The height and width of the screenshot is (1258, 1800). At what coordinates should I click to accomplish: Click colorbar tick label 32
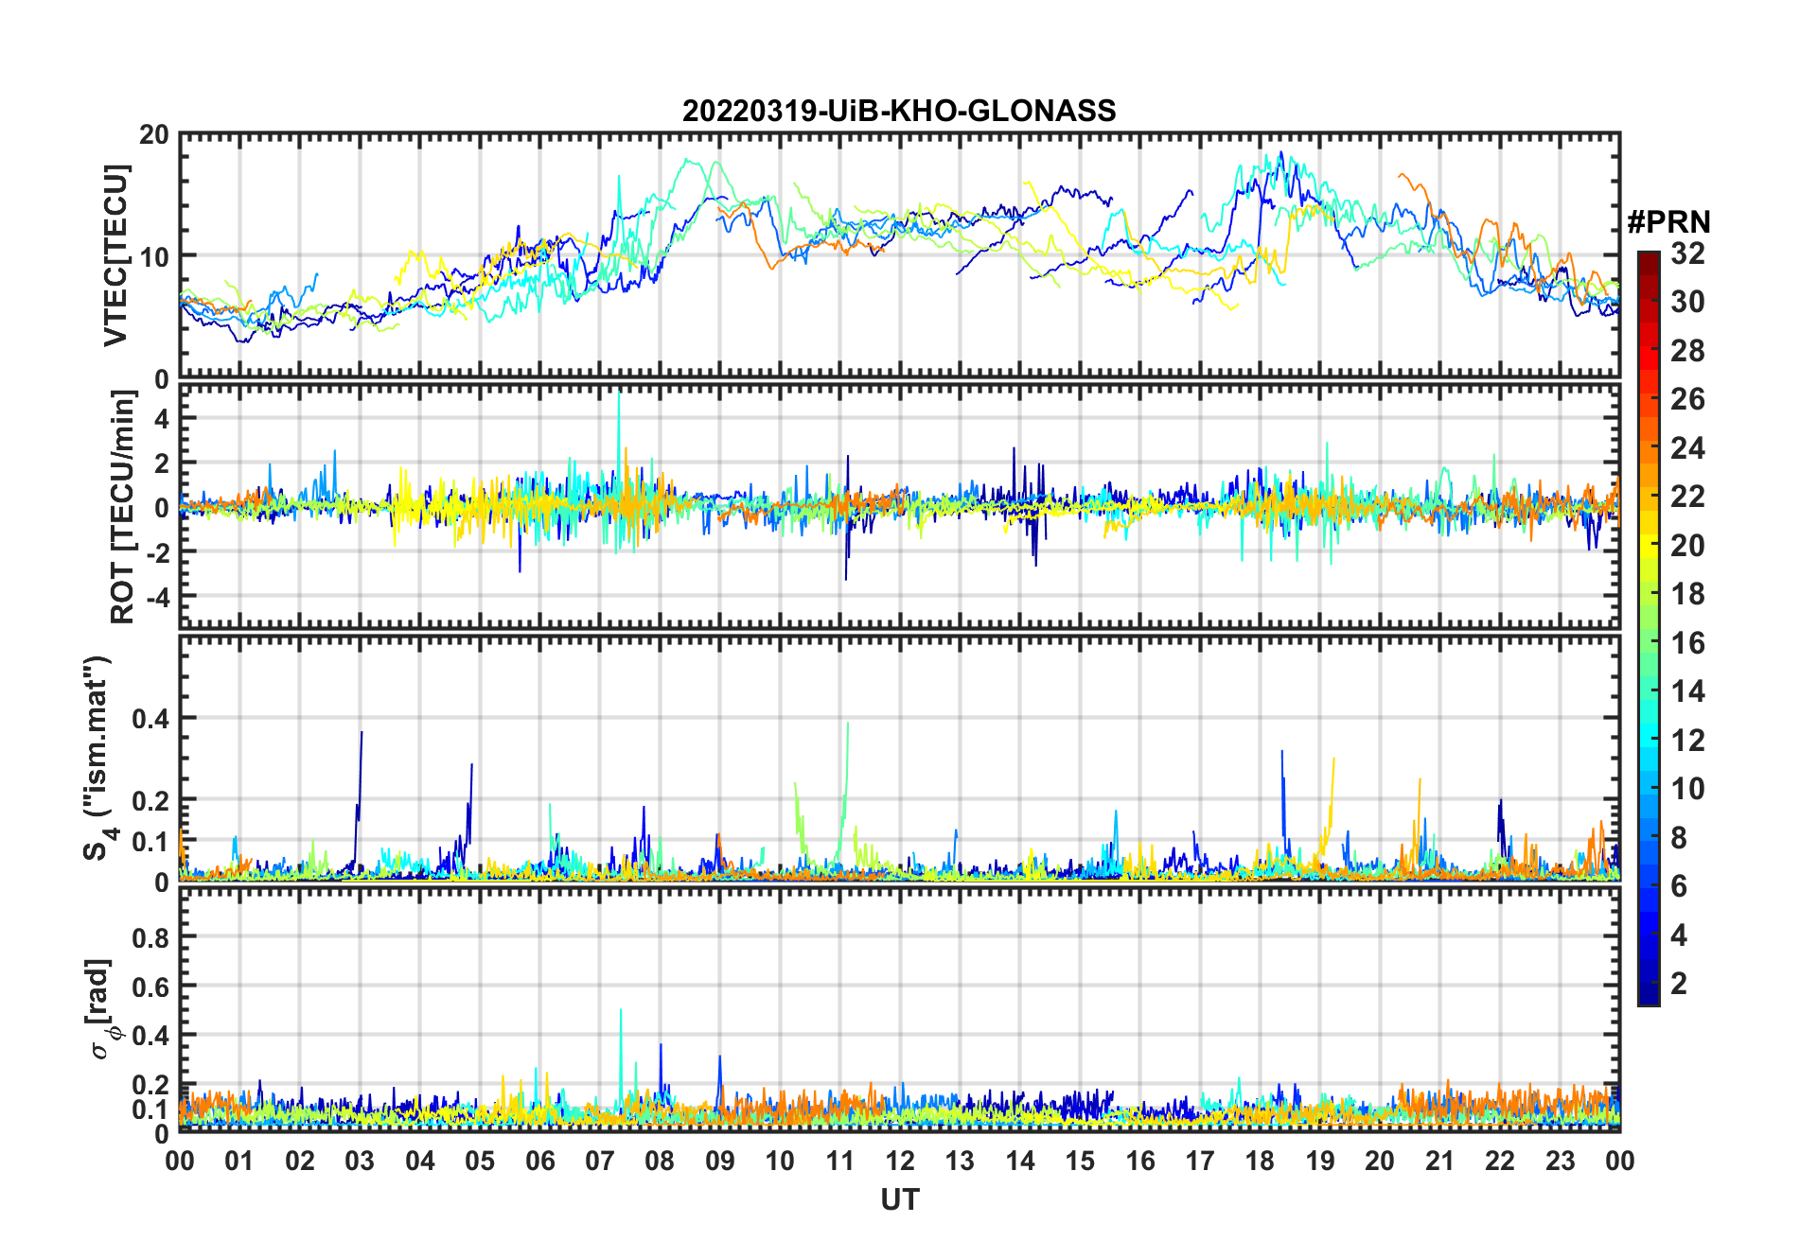1687,253
